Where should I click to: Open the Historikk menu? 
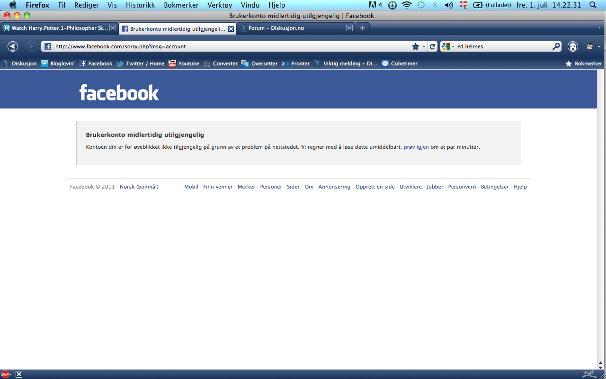(x=140, y=5)
